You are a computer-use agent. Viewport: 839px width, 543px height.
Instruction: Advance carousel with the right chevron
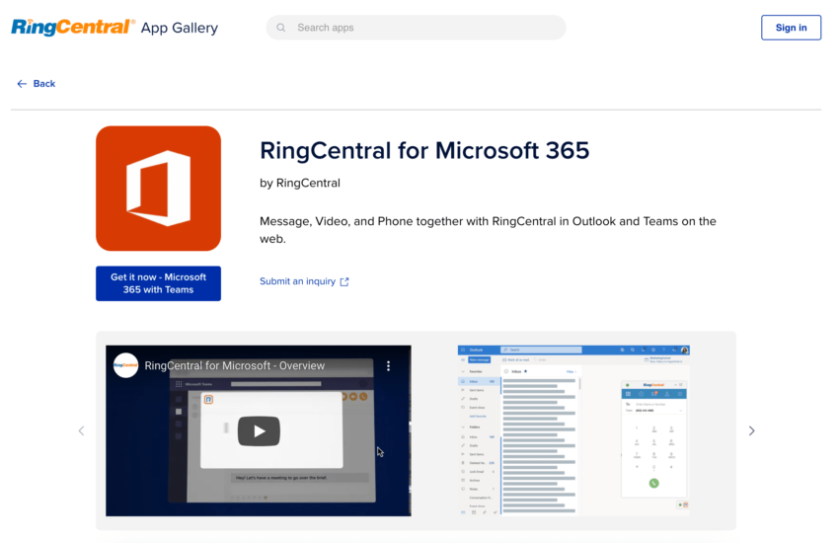[x=751, y=430]
